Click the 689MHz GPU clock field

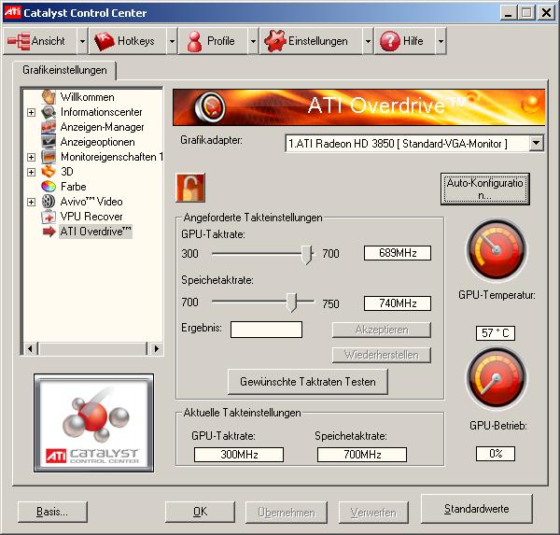click(398, 253)
